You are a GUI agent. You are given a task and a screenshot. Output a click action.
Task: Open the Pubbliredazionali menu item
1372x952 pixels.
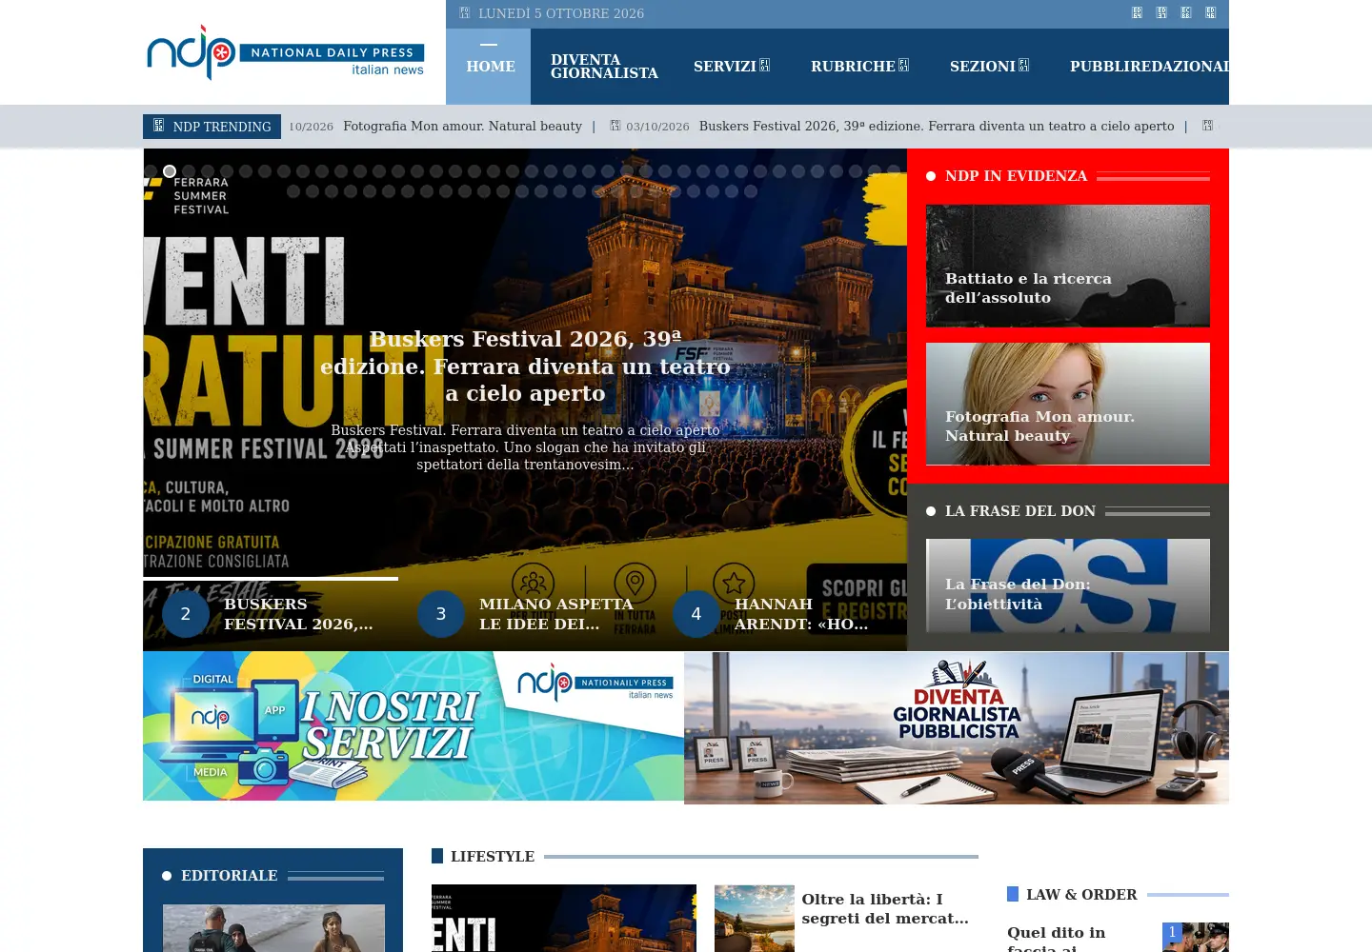(x=1149, y=67)
